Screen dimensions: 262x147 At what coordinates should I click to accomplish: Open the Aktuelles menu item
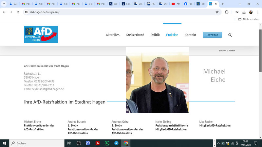pyautogui.click(x=112, y=35)
